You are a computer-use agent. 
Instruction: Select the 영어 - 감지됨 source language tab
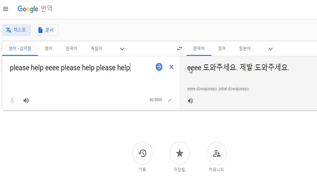20,48
